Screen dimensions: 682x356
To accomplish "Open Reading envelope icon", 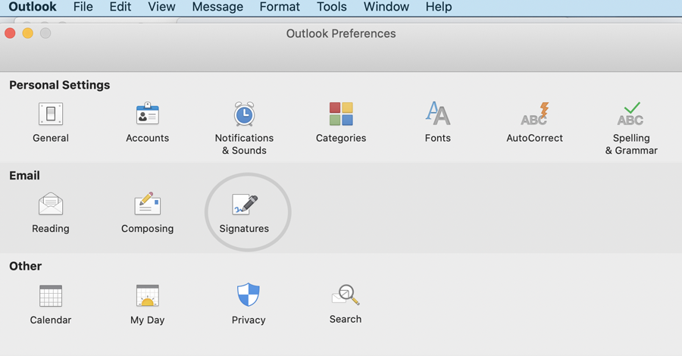I will pyautogui.click(x=51, y=204).
